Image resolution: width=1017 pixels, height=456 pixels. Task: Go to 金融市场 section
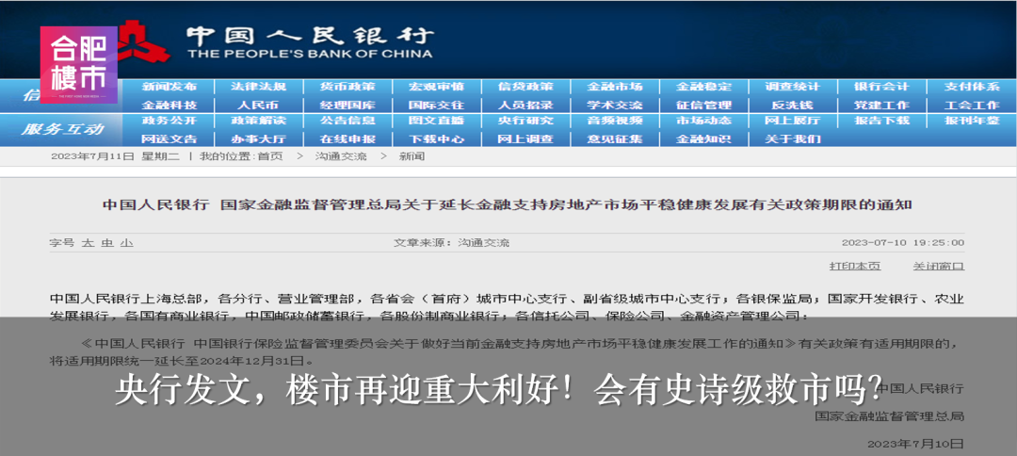614,87
